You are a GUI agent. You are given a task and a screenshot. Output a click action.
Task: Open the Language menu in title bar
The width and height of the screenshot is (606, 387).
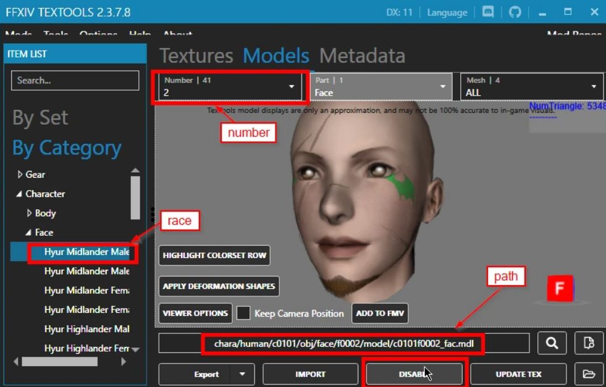point(447,12)
